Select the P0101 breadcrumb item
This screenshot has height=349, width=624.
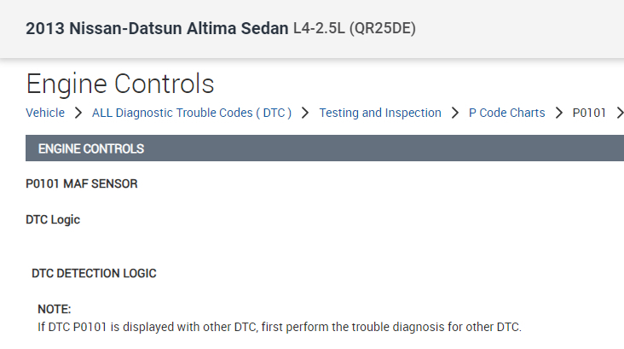588,113
